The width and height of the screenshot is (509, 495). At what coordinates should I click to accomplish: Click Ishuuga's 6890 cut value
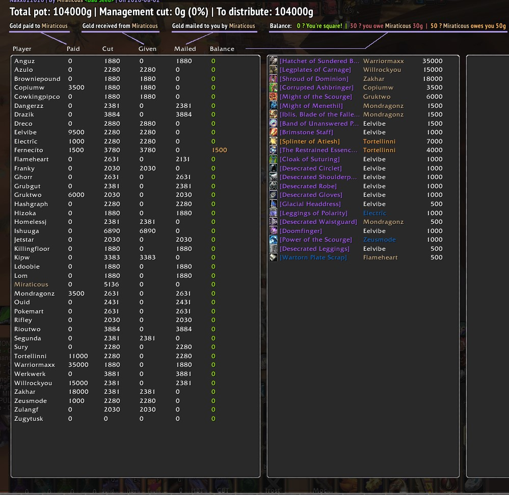point(112,231)
